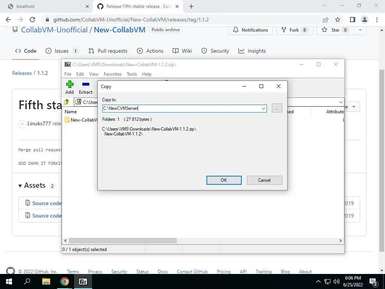Click the GitHub logo in footer
385x289 pixels.
tap(11, 271)
